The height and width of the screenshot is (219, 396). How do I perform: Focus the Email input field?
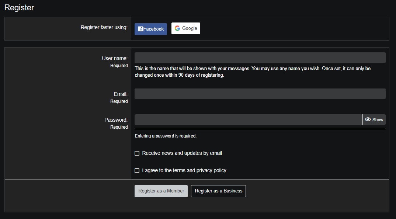(x=260, y=94)
